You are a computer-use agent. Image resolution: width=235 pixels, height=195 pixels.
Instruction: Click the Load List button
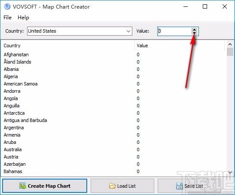(x=122, y=186)
